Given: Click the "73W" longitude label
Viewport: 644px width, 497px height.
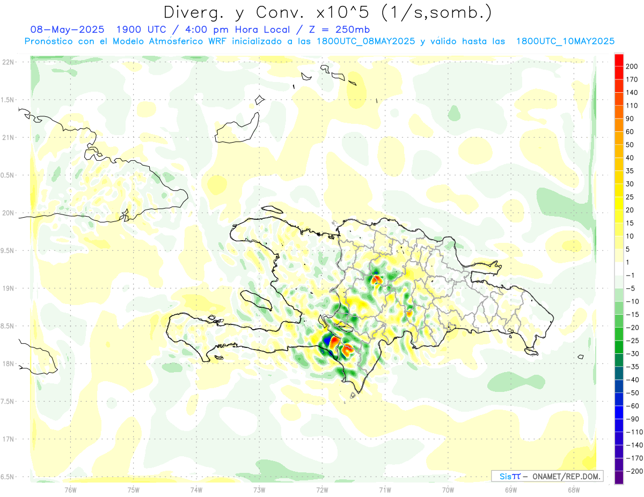Looking at the screenshot, I should click(x=259, y=489).
